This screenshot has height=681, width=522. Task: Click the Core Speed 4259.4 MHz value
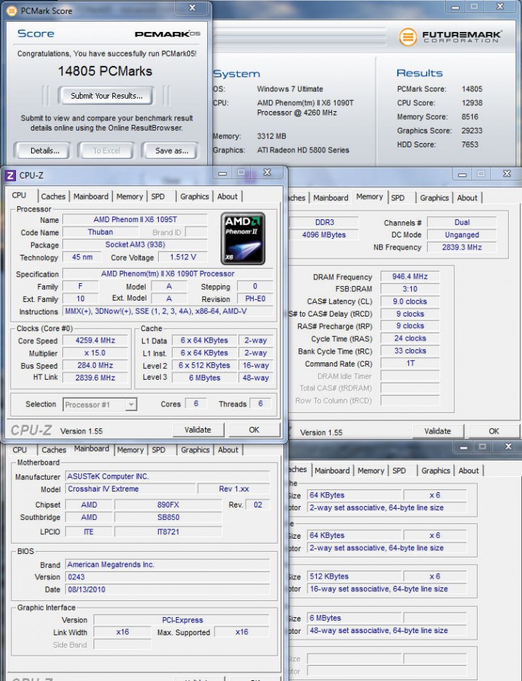(x=96, y=340)
